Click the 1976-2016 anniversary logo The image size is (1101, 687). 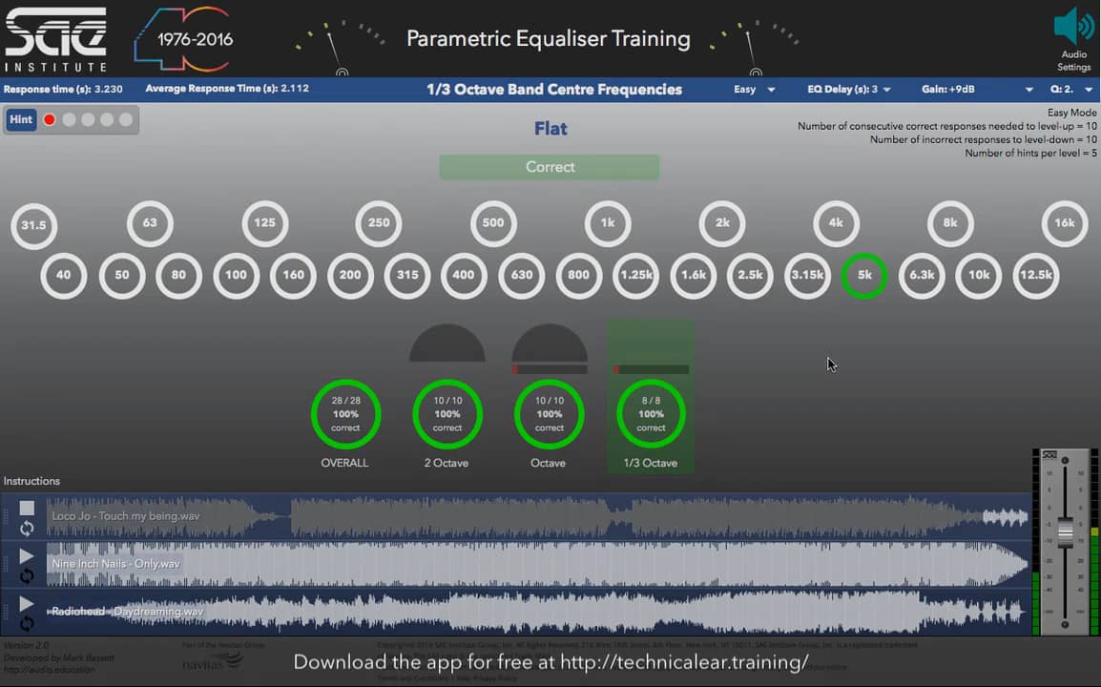(185, 39)
